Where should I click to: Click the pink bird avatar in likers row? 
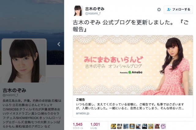pyautogui.click(x=163, y=126)
